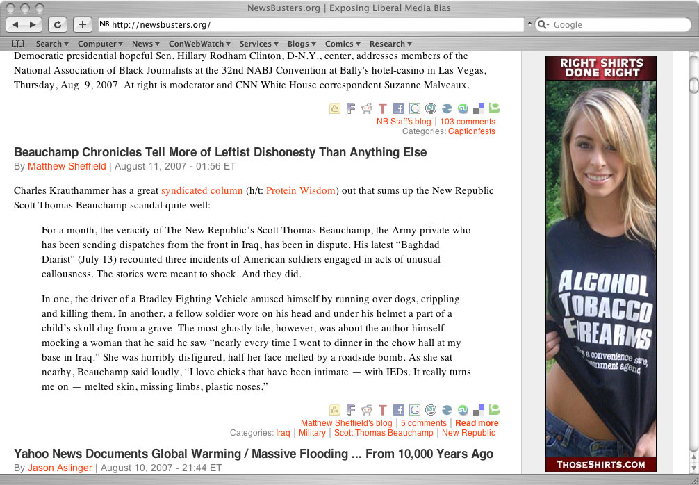699x485 pixels.
Task: Share the Beauchamp article via StumbleUpon
Action: tap(463, 410)
